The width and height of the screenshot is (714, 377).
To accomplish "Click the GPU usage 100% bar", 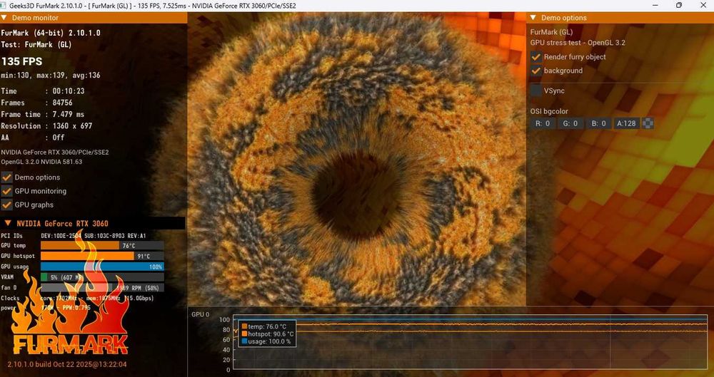I will pos(102,267).
